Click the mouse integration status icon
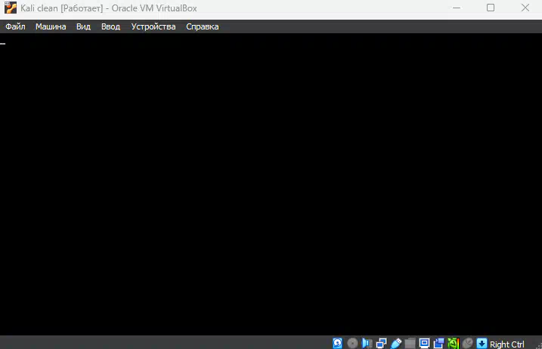The image size is (542, 349). pos(467,343)
